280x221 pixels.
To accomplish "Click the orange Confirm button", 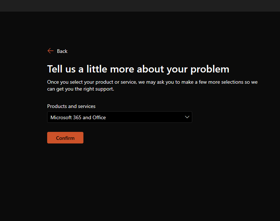I will tap(65, 138).
